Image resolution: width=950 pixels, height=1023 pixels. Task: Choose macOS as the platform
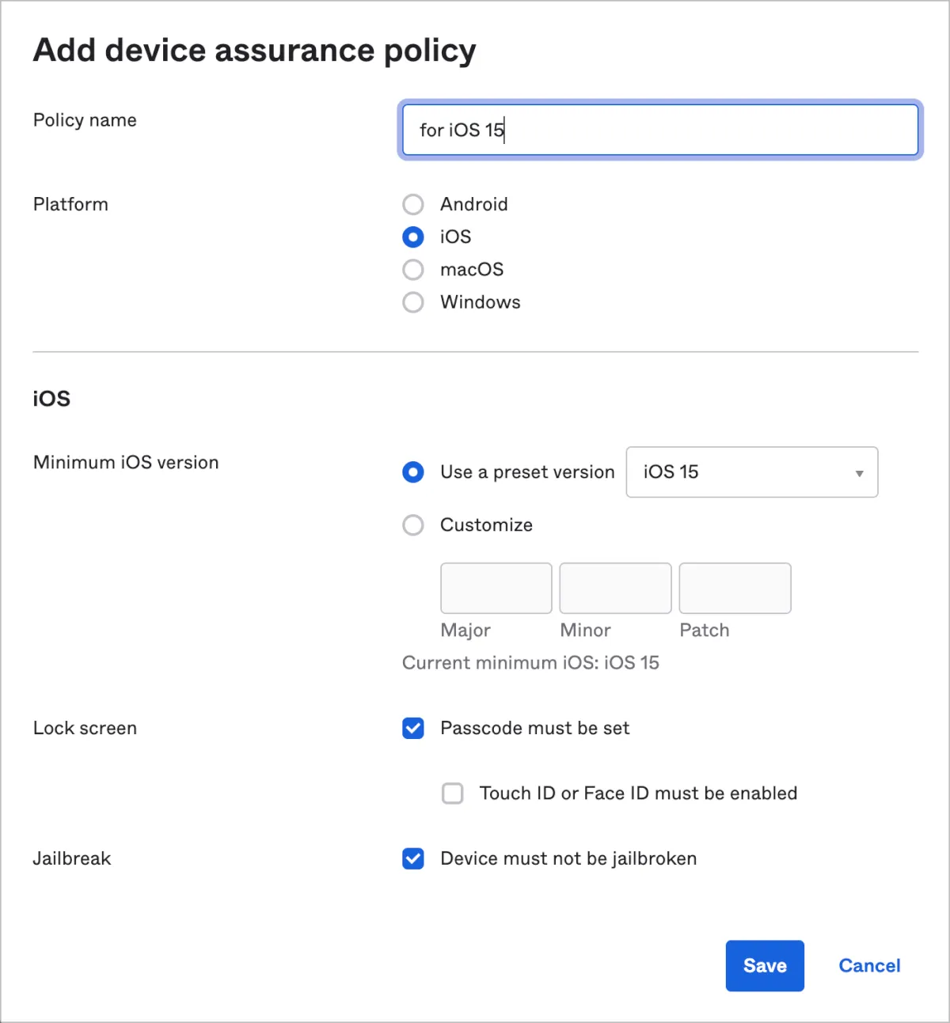pyautogui.click(x=413, y=270)
